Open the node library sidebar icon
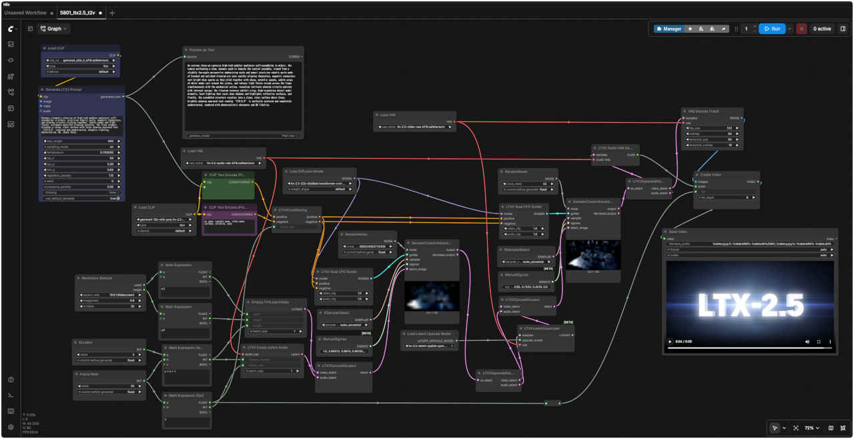 point(11,60)
